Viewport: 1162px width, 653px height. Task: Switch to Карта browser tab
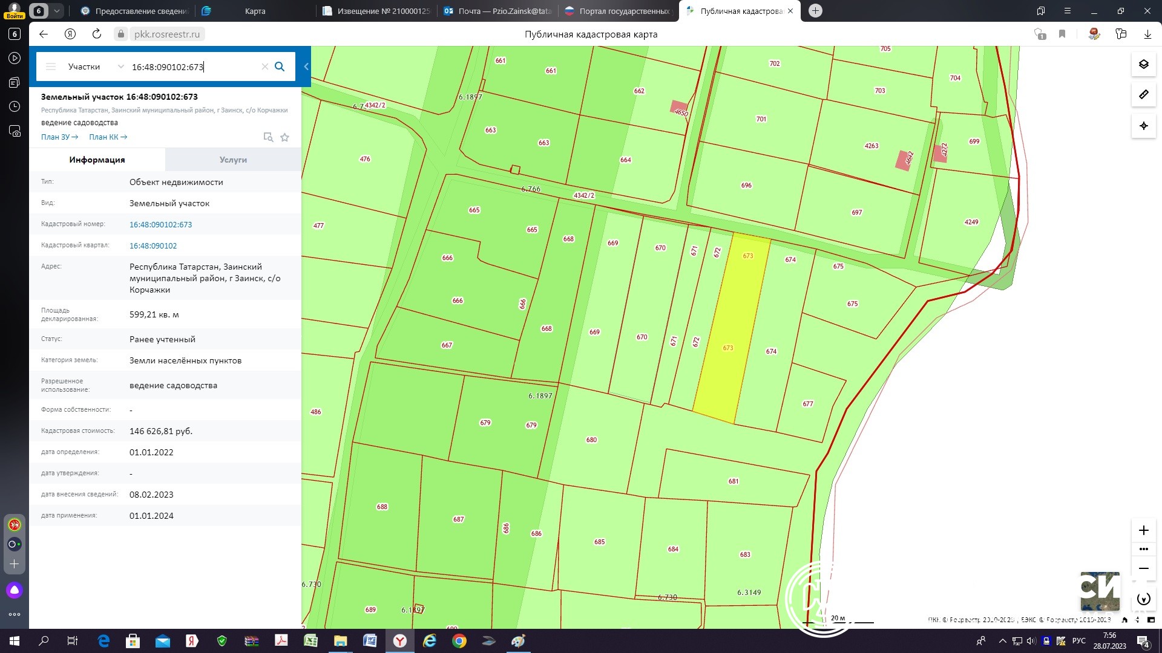pos(255,11)
